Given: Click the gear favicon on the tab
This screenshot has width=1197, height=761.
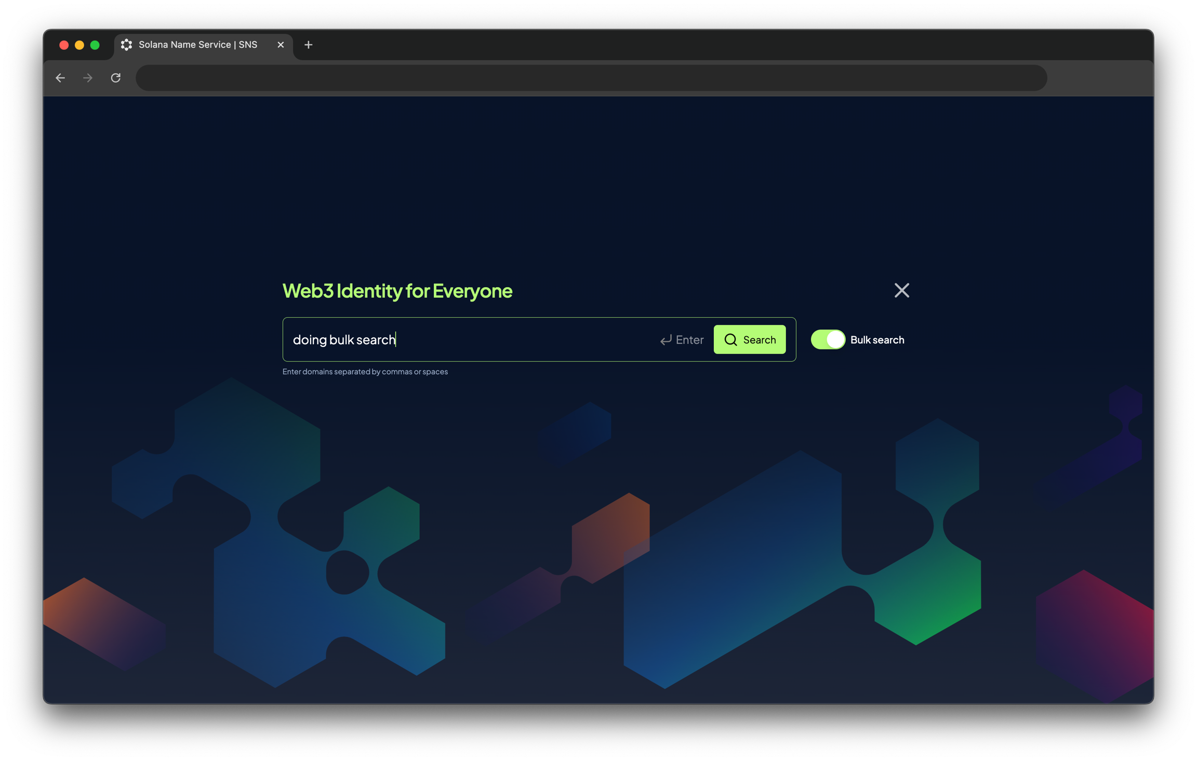Looking at the screenshot, I should tap(126, 45).
